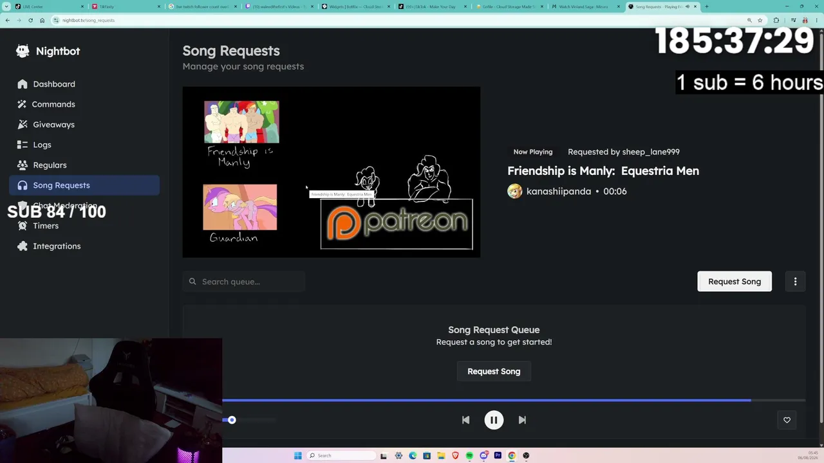Click the song title Friendship is Manly

[x=603, y=171]
